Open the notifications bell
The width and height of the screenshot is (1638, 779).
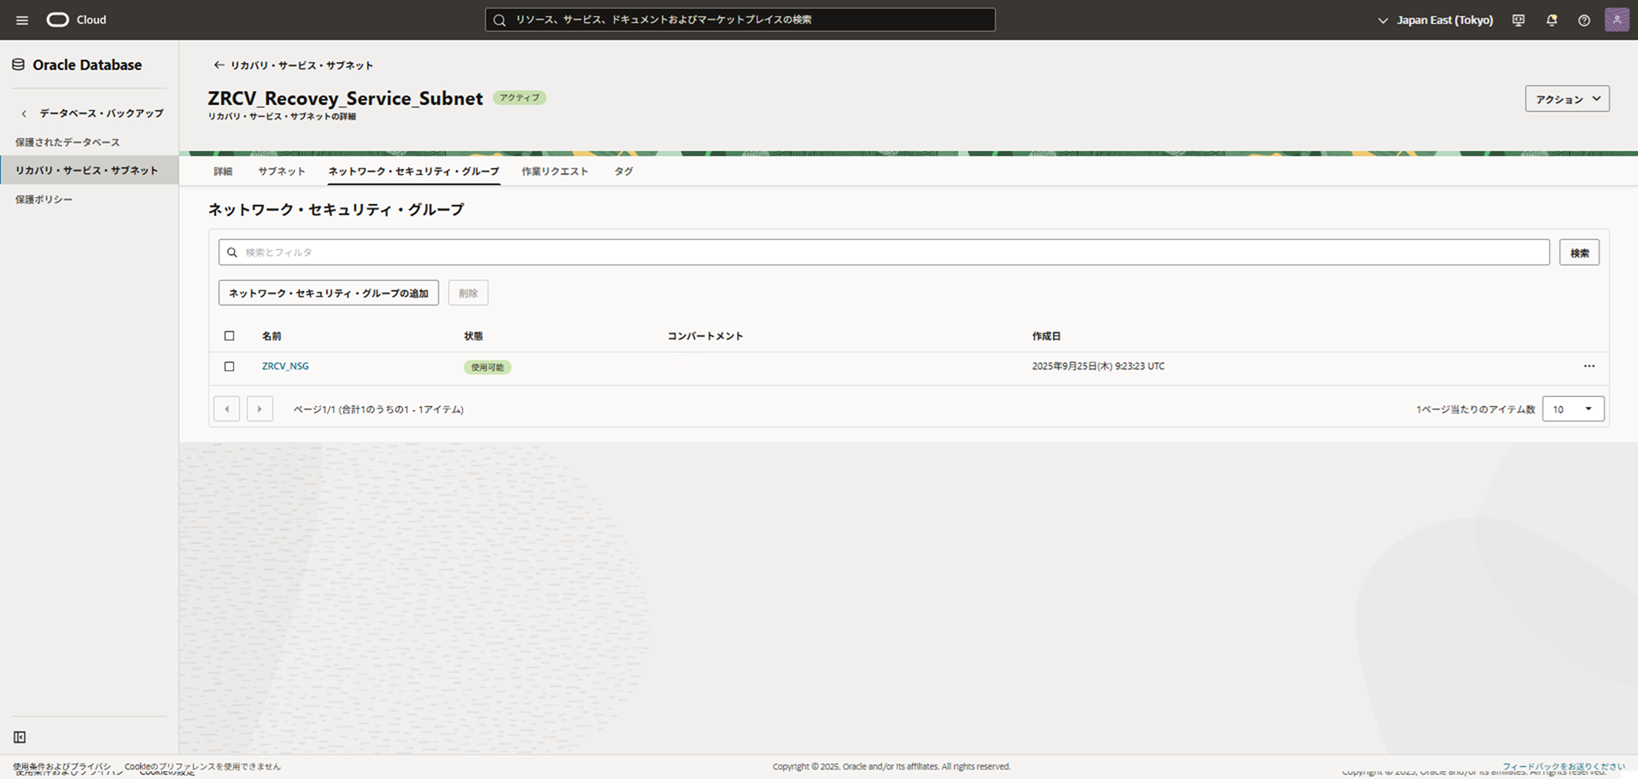pyautogui.click(x=1552, y=20)
